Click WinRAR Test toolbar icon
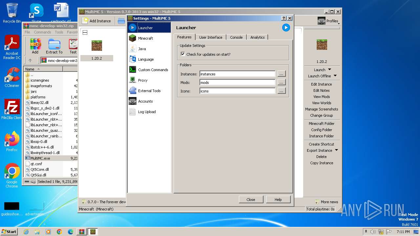The width and height of the screenshot is (420, 236). click(73, 46)
